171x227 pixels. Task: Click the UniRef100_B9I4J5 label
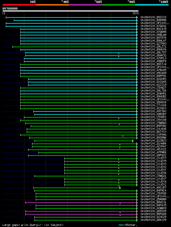pyautogui.click(x=153, y=29)
